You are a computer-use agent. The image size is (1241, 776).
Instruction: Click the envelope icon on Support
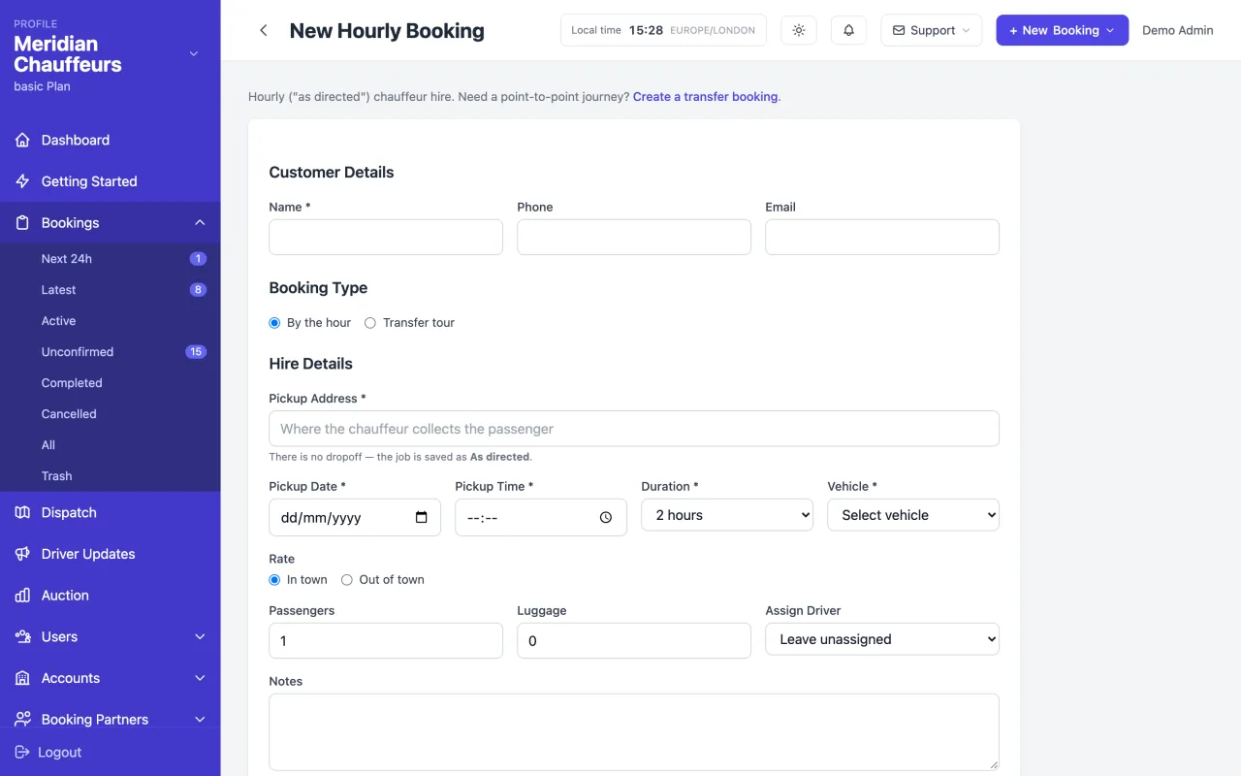pos(898,30)
